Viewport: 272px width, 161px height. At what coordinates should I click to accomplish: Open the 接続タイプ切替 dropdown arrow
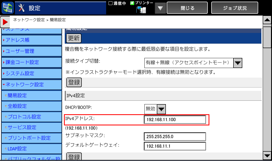pyautogui.click(x=238, y=63)
